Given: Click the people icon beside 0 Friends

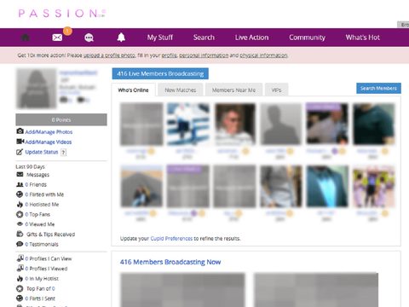Looking at the screenshot, I should pos(20,184).
